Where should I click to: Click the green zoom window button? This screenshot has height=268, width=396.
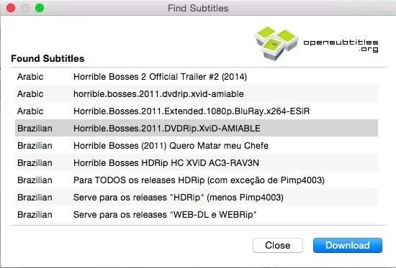40,8
